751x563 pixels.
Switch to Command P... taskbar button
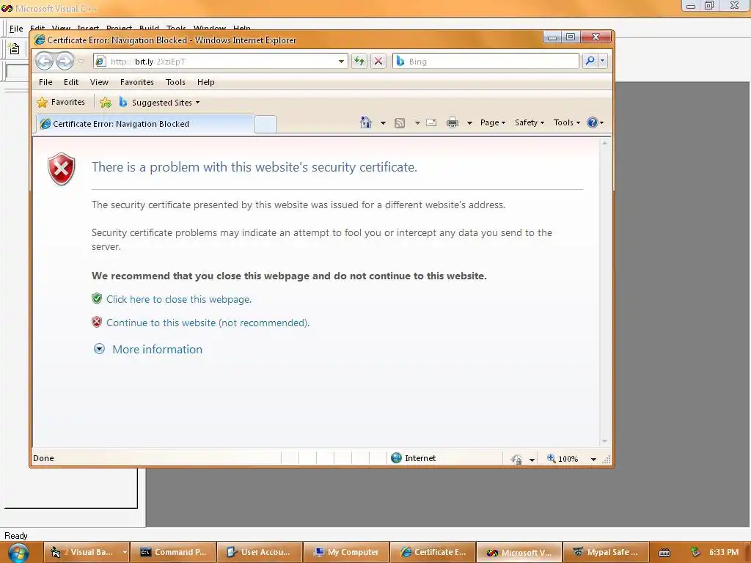[173, 553]
